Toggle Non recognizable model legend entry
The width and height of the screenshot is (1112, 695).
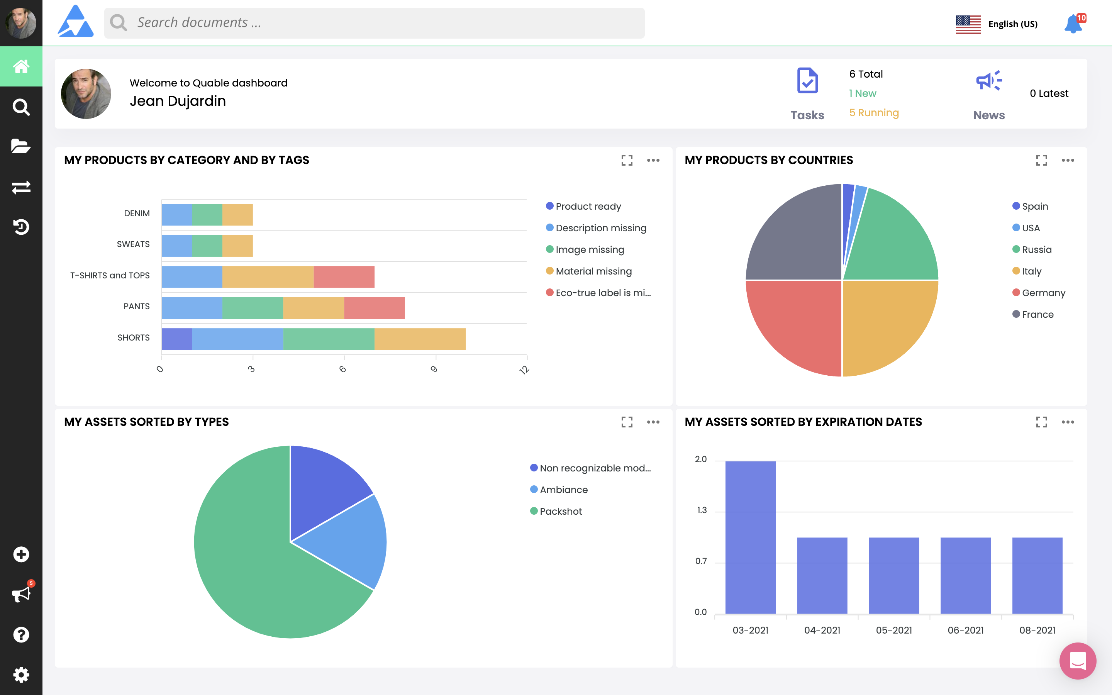click(x=590, y=468)
